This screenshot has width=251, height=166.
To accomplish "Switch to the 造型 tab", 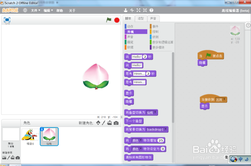I will pos(141,18).
